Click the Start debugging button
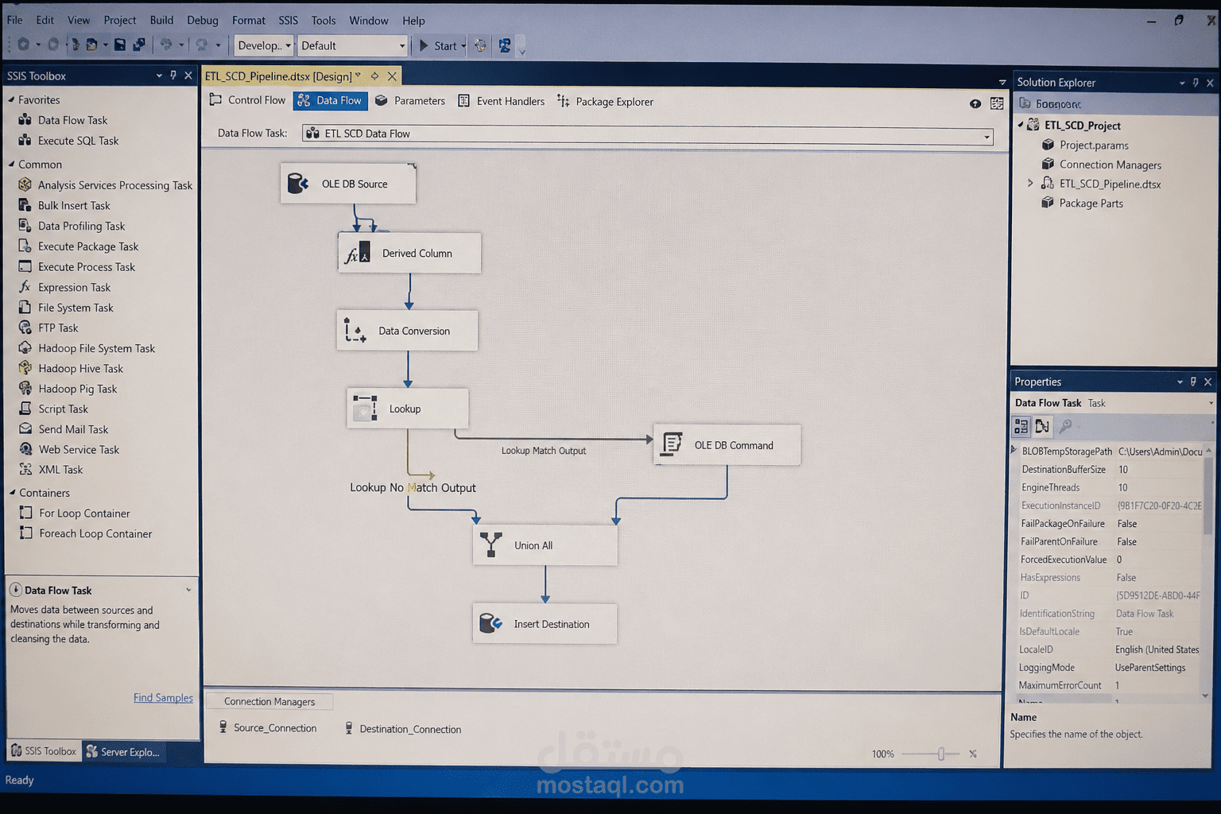This screenshot has width=1221, height=814. (x=438, y=46)
